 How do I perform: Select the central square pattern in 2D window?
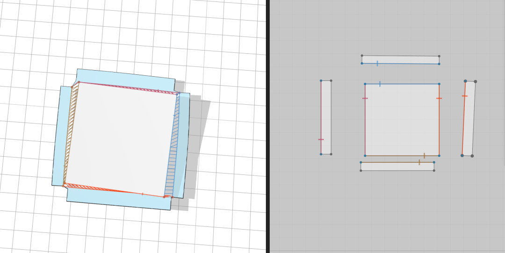point(402,120)
